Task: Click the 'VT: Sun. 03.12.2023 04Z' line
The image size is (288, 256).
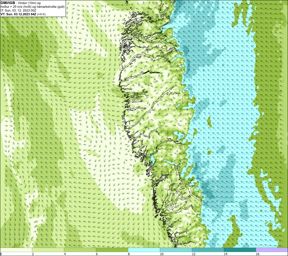Action: pyautogui.click(x=23, y=14)
